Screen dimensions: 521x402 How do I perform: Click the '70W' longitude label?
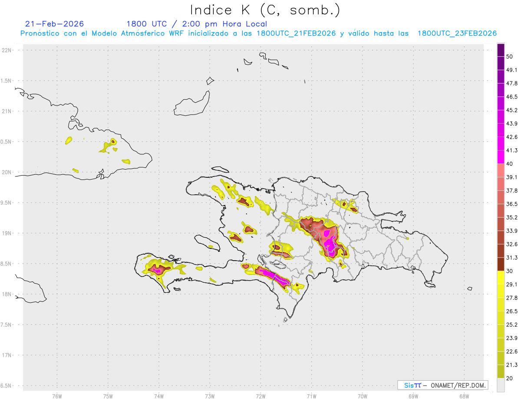tap(363, 396)
